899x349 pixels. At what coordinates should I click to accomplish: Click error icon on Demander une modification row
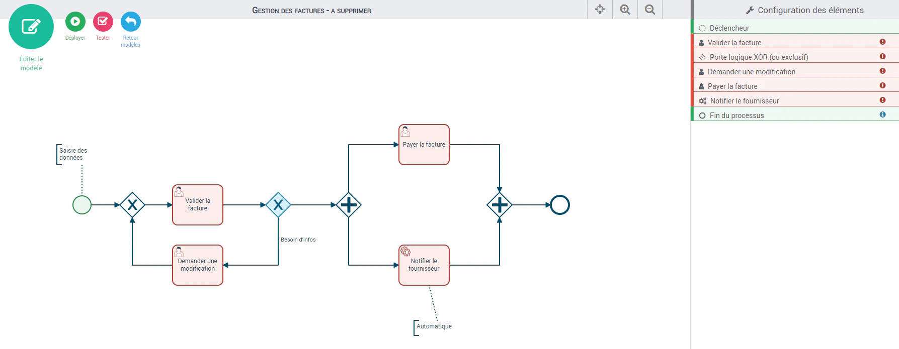[x=882, y=71]
